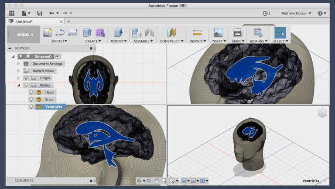
Task: Open the ASSEMBLE menu
Action: (143, 41)
